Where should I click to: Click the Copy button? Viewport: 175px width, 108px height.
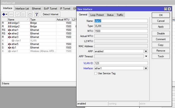[x=161, y=45]
